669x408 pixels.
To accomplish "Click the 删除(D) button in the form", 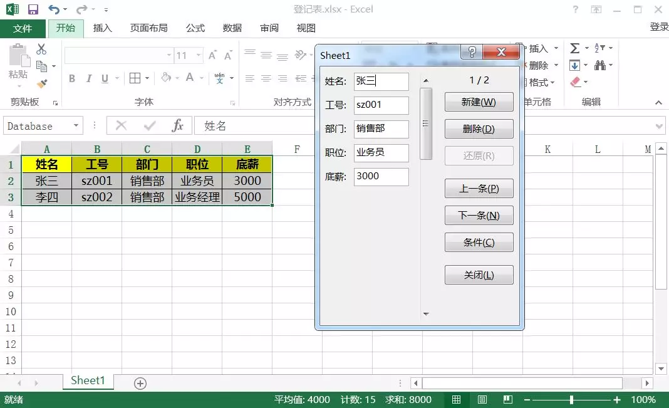I will click(479, 129).
